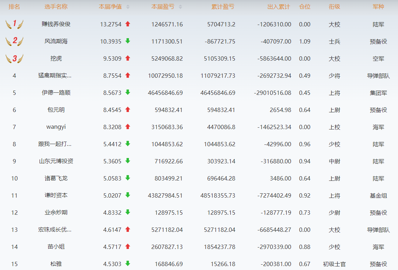Click the 军种 column header
Viewport: 398px width, 270px height.
pyautogui.click(x=378, y=7)
